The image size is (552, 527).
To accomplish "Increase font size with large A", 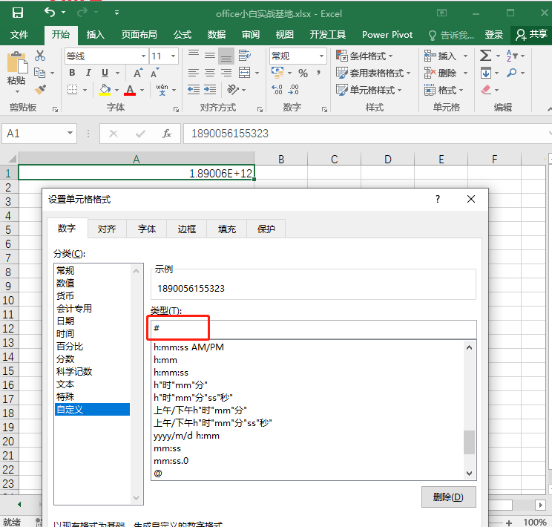I will pos(138,73).
